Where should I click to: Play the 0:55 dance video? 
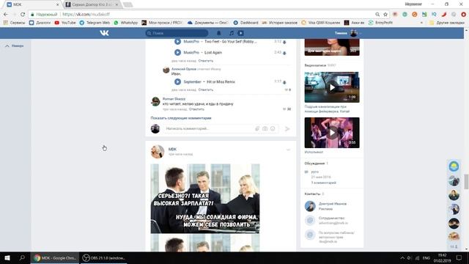[x=332, y=133]
